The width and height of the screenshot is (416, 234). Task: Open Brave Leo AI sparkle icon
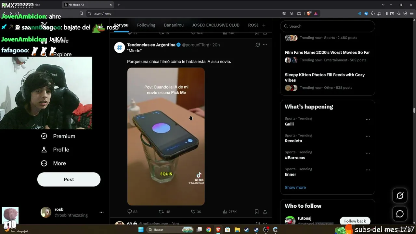pos(399,13)
